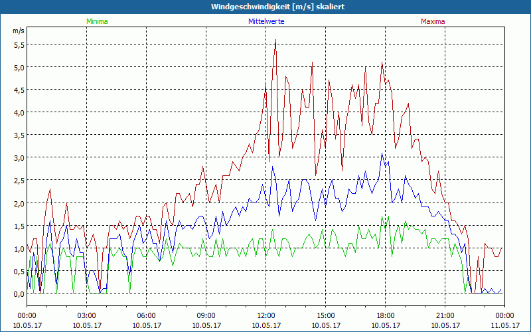Click the red Maxima peak above 5,5
The image size is (531, 332).
pos(276,40)
